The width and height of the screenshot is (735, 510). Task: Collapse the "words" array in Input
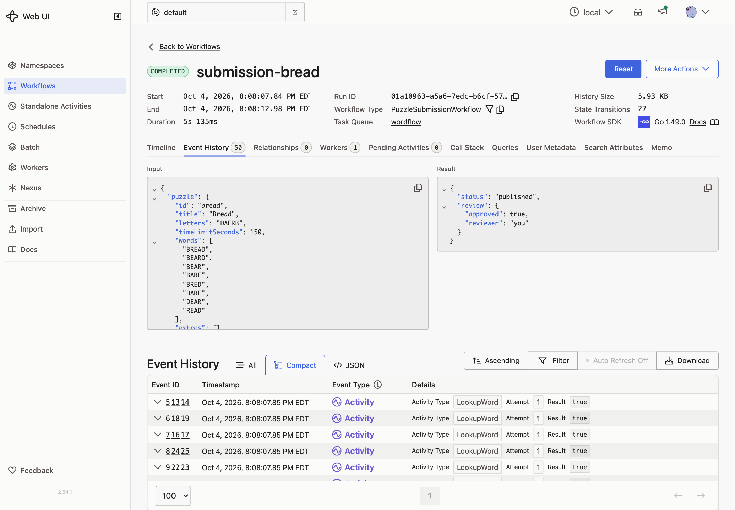coord(154,243)
